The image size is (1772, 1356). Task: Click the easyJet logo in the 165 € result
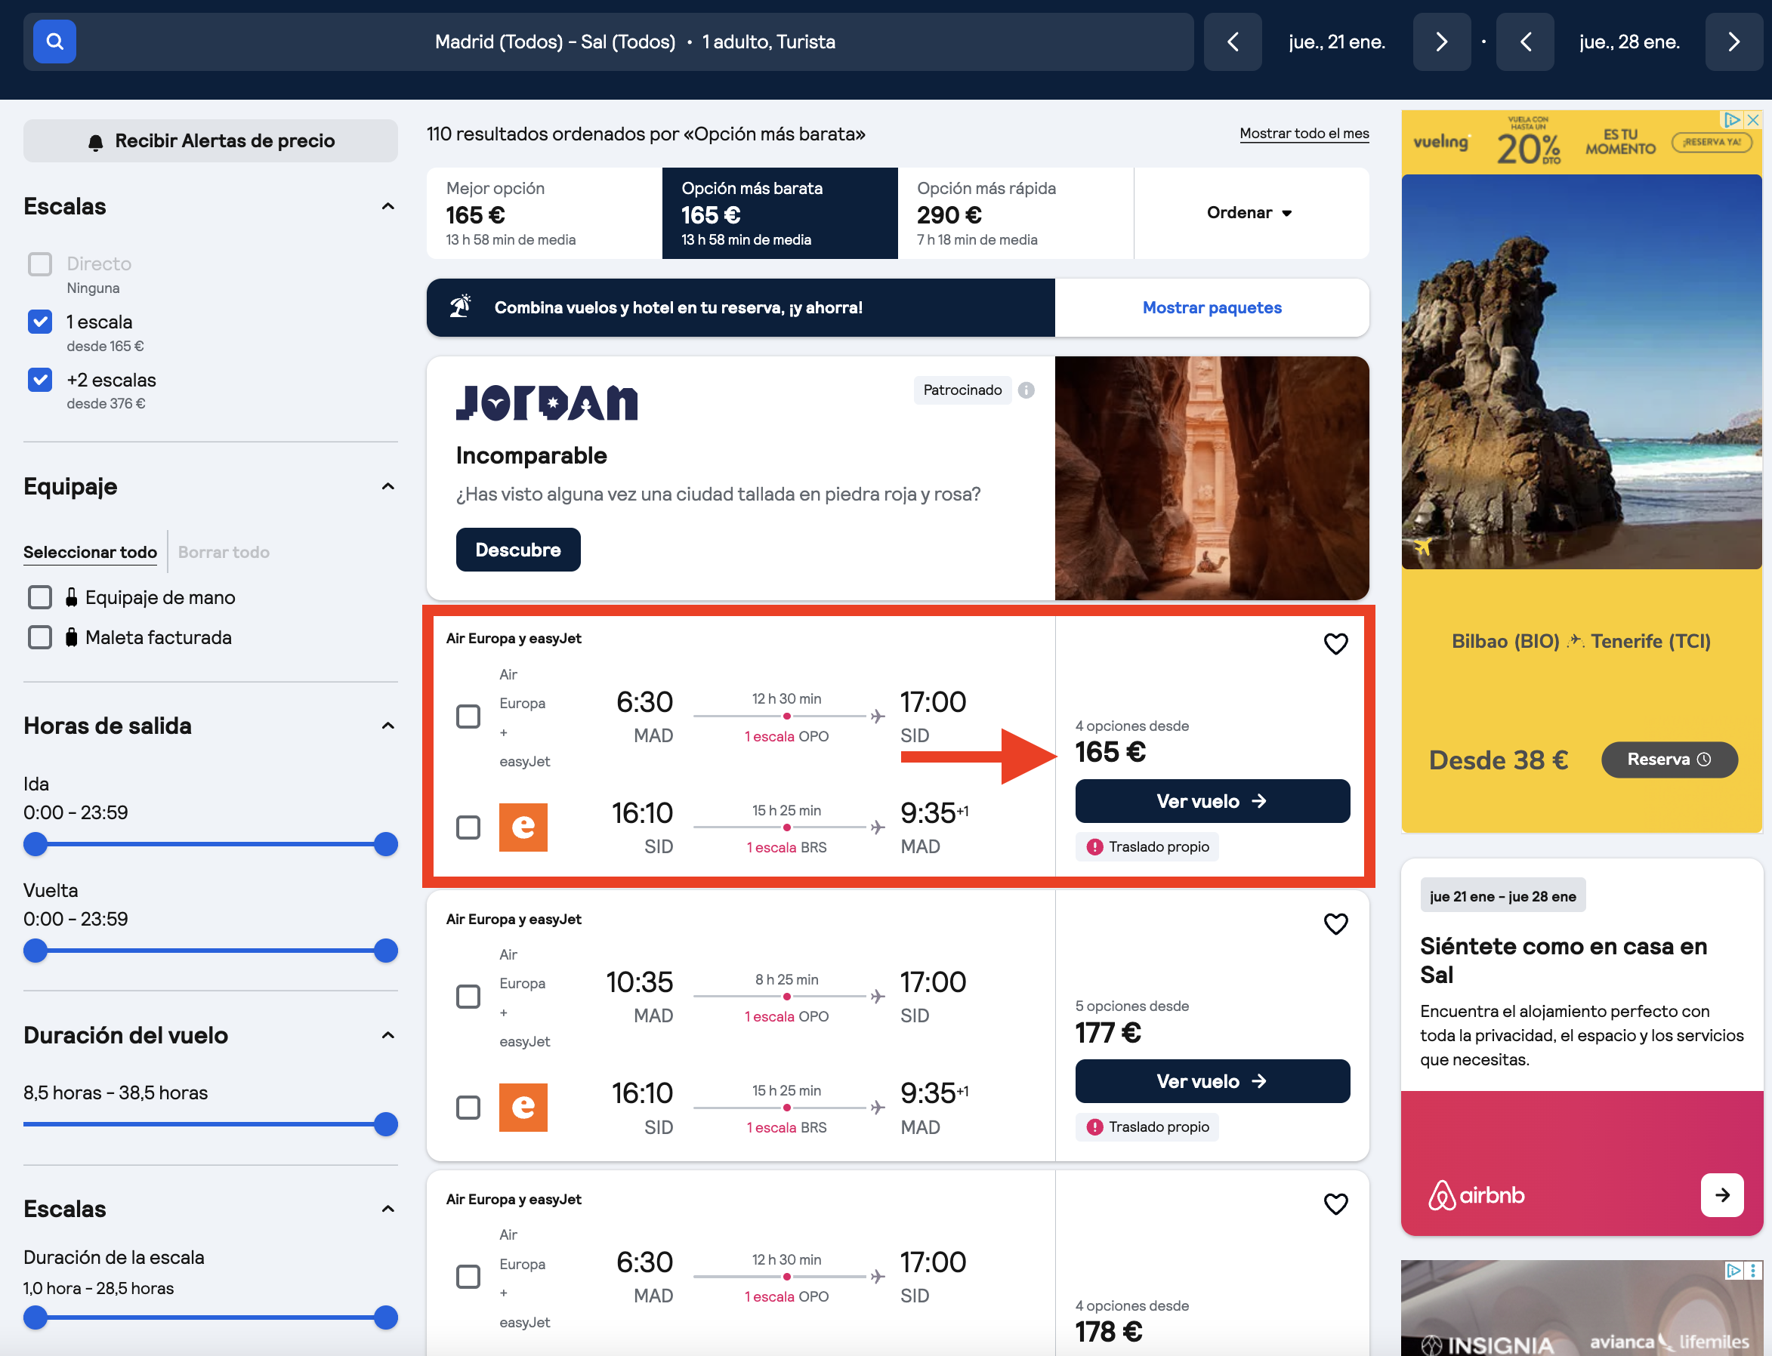tap(523, 827)
